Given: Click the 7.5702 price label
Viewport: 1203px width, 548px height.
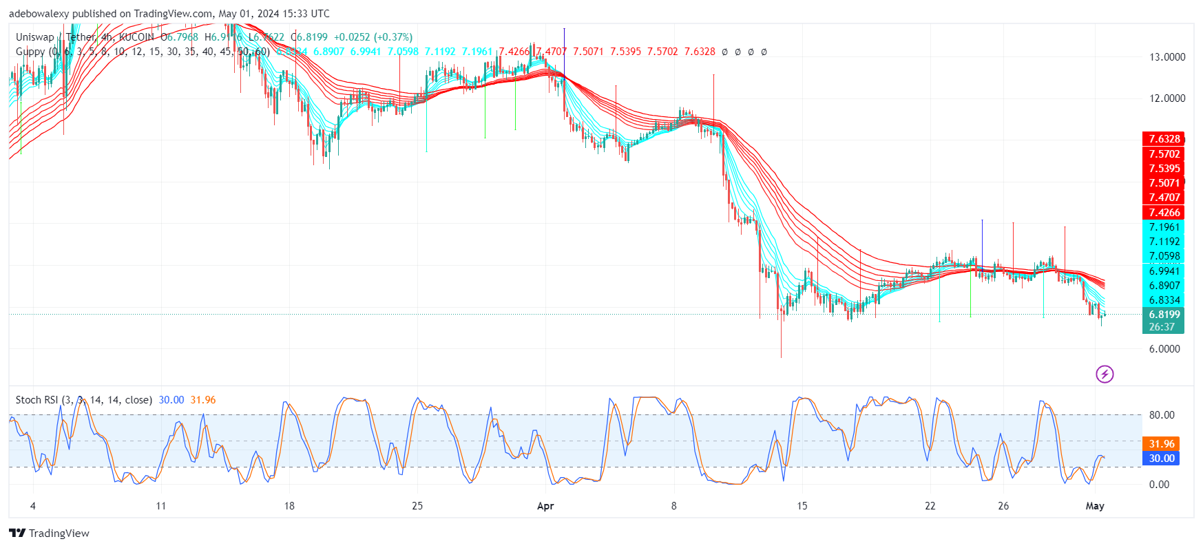Looking at the screenshot, I should pyautogui.click(x=1163, y=154).
